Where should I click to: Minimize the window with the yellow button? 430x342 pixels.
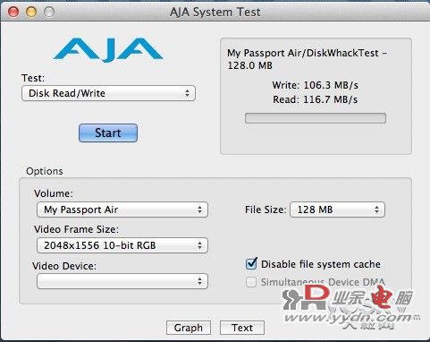31,12
